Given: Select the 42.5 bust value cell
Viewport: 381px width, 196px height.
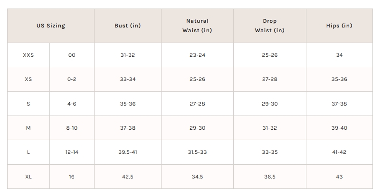Looking at the screenshot, I should coord(127,177).
